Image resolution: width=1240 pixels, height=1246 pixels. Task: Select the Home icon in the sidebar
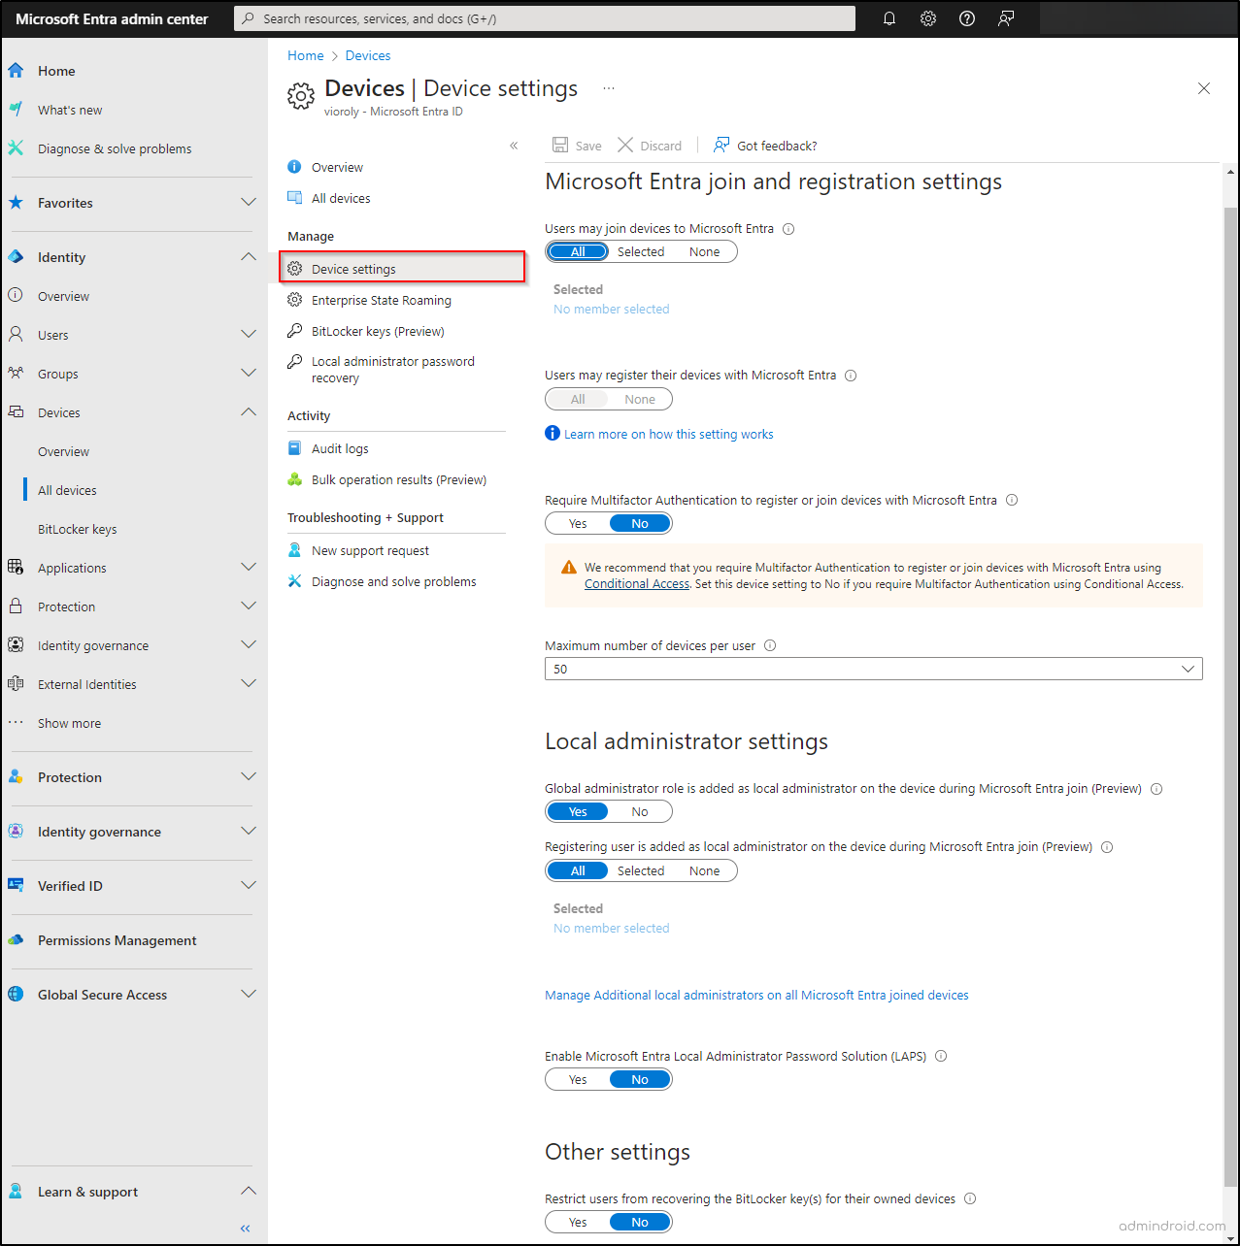click(16, 69)
